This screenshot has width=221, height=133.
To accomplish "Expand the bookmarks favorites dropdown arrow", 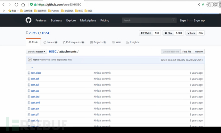I will point(18,11).
